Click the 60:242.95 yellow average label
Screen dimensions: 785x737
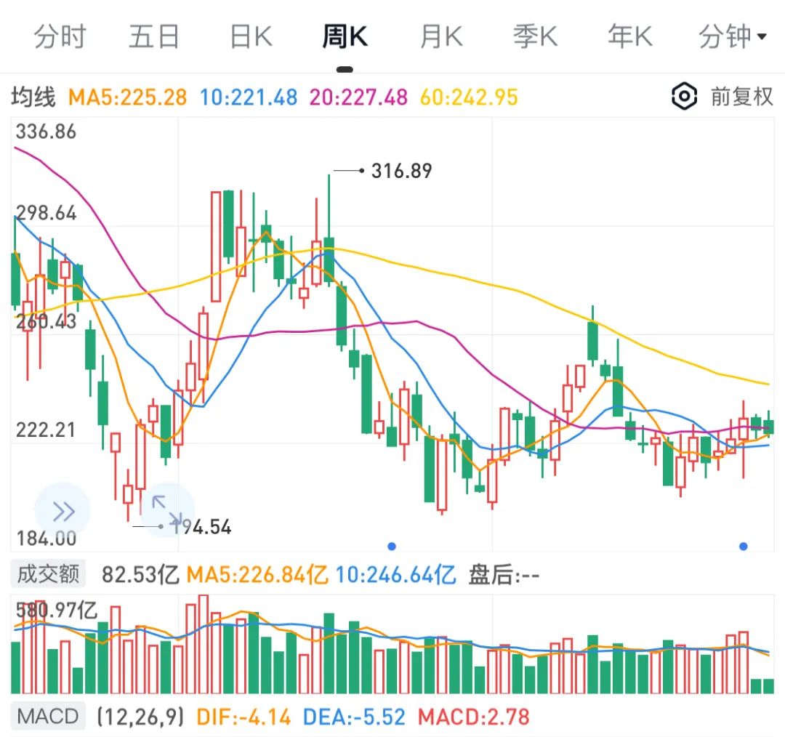pos(469,97)
